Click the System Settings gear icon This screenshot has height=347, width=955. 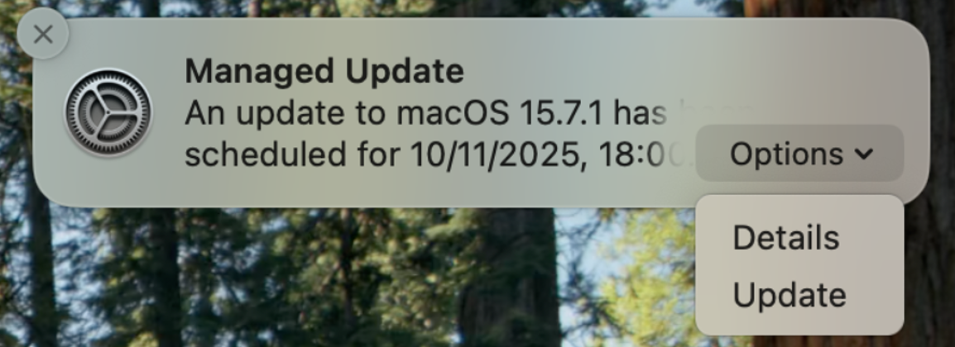(108, 112)
